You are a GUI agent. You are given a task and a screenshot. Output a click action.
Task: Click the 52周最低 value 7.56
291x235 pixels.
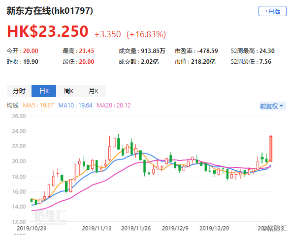[265, 61]
